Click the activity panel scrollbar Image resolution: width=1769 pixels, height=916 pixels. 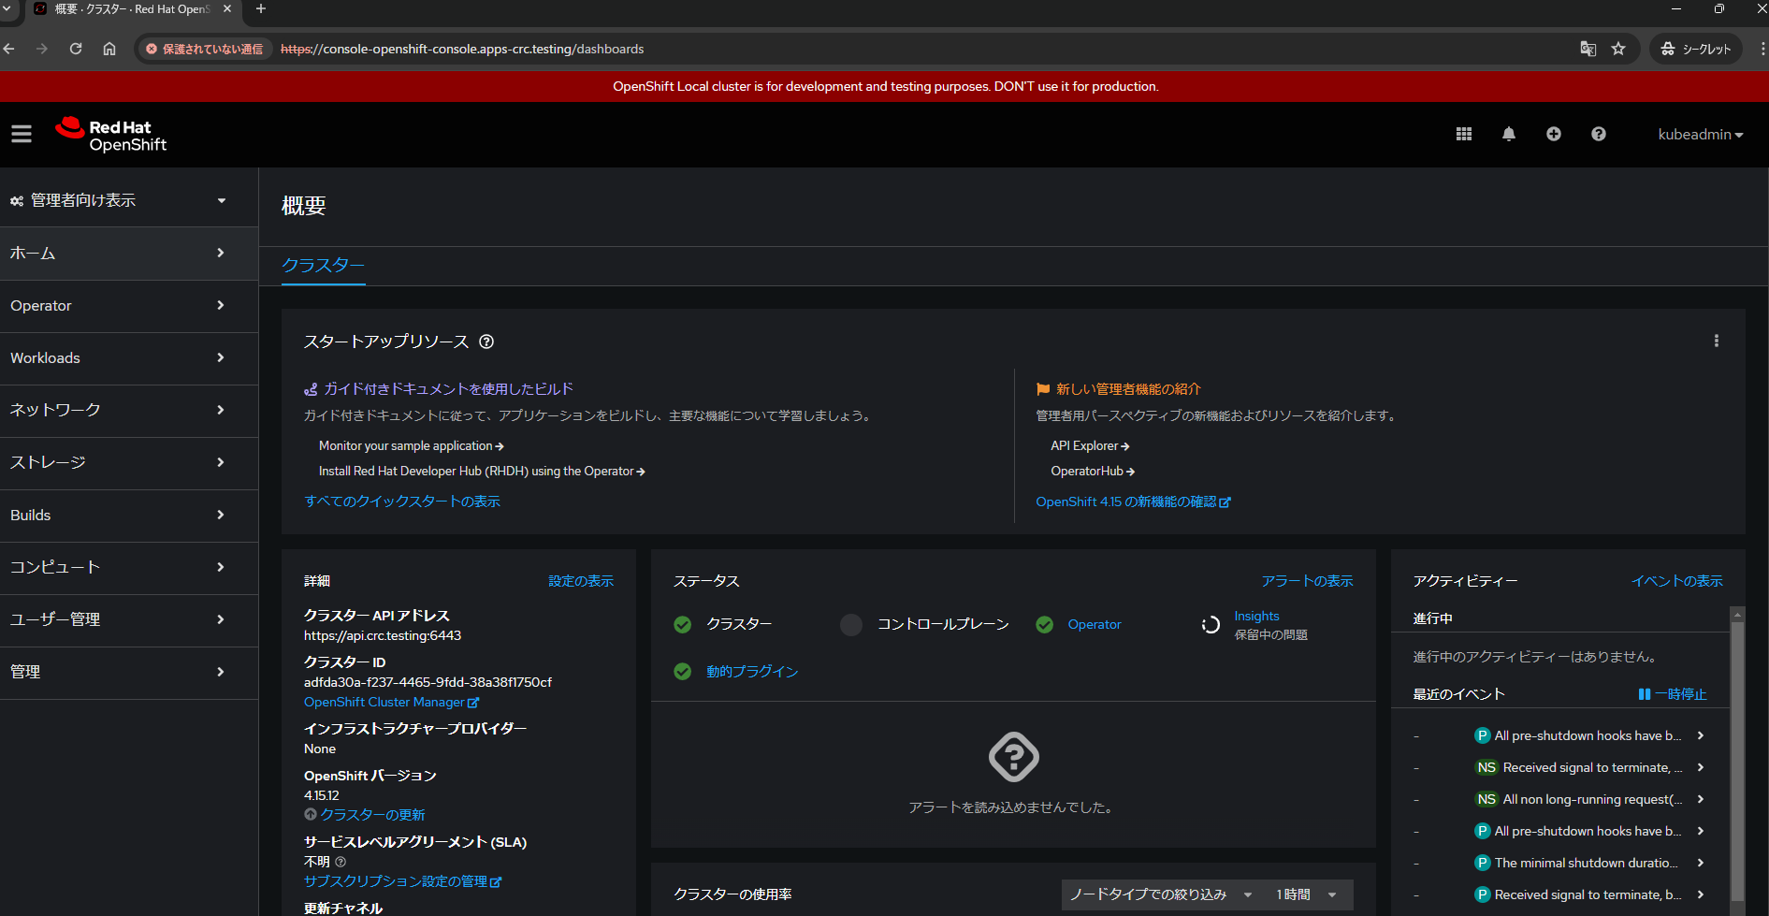coord(1737,749)
